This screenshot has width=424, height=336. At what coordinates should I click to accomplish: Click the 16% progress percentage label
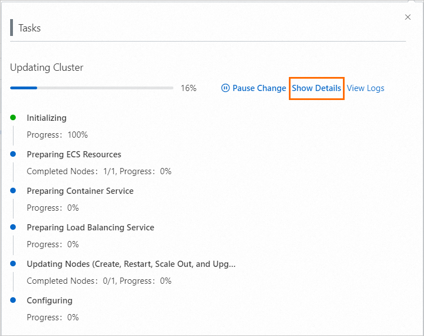point(188,88)
